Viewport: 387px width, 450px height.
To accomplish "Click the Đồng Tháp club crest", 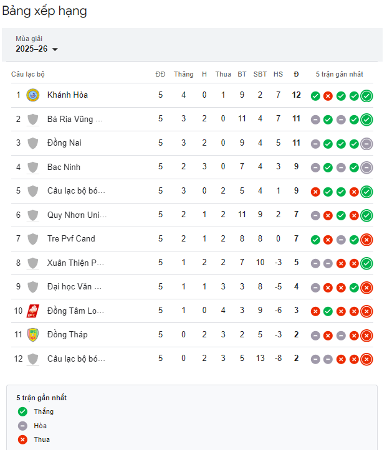I will 33,335.
